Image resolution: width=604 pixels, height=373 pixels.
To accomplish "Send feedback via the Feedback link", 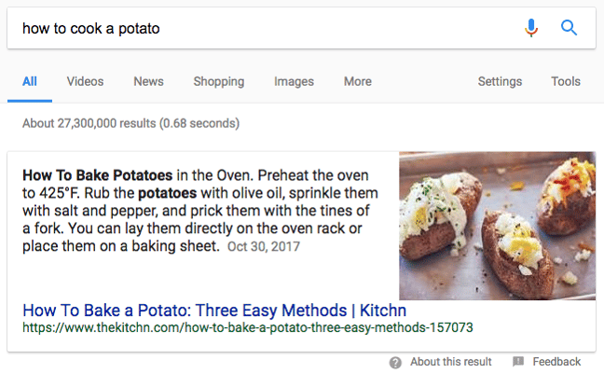I will coord(556,362).
